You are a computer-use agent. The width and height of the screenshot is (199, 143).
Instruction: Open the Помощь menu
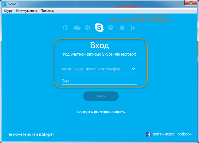tap(47, 11)
